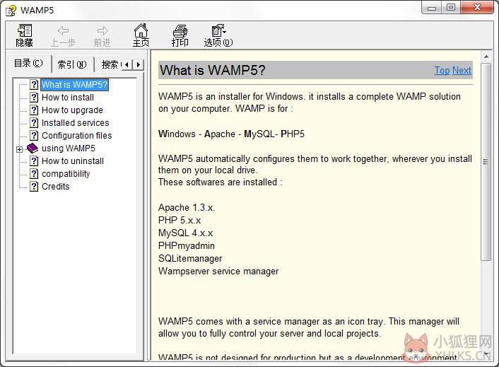Maximize the WAMP5 help window
The height and width of the screenshot is (367, 499).
[451, 8]
